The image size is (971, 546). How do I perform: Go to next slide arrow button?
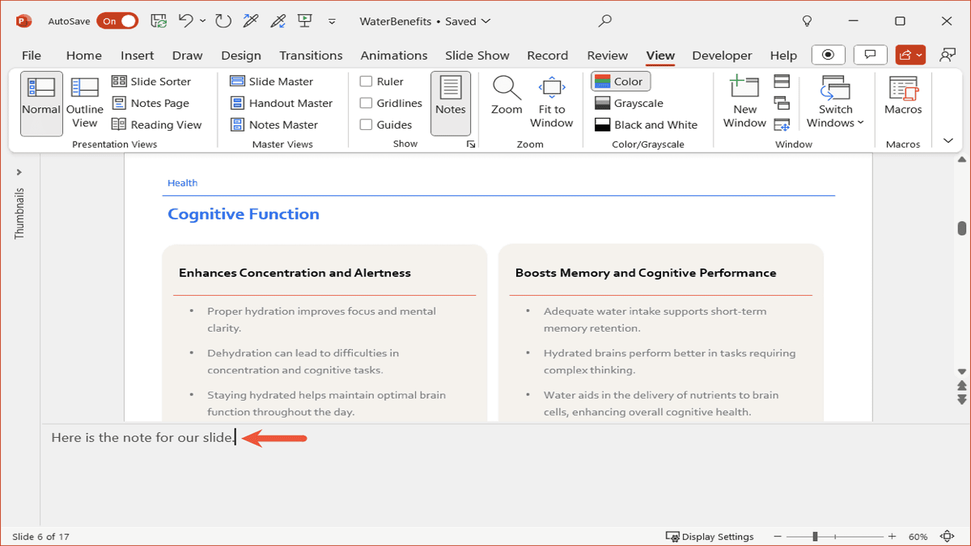pyautogui.click(x=962, y=400)
